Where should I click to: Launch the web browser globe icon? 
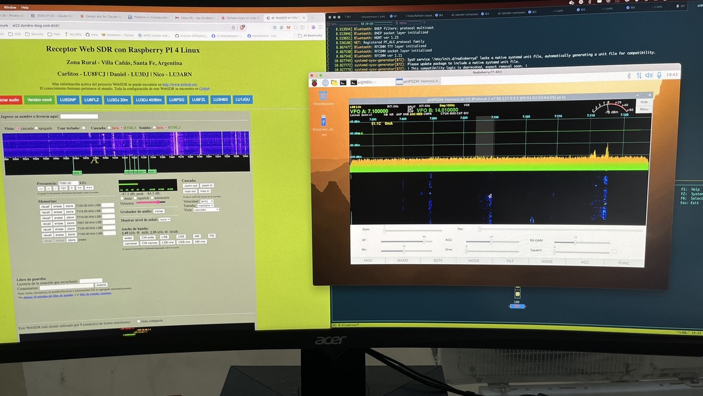click(325, 82)
